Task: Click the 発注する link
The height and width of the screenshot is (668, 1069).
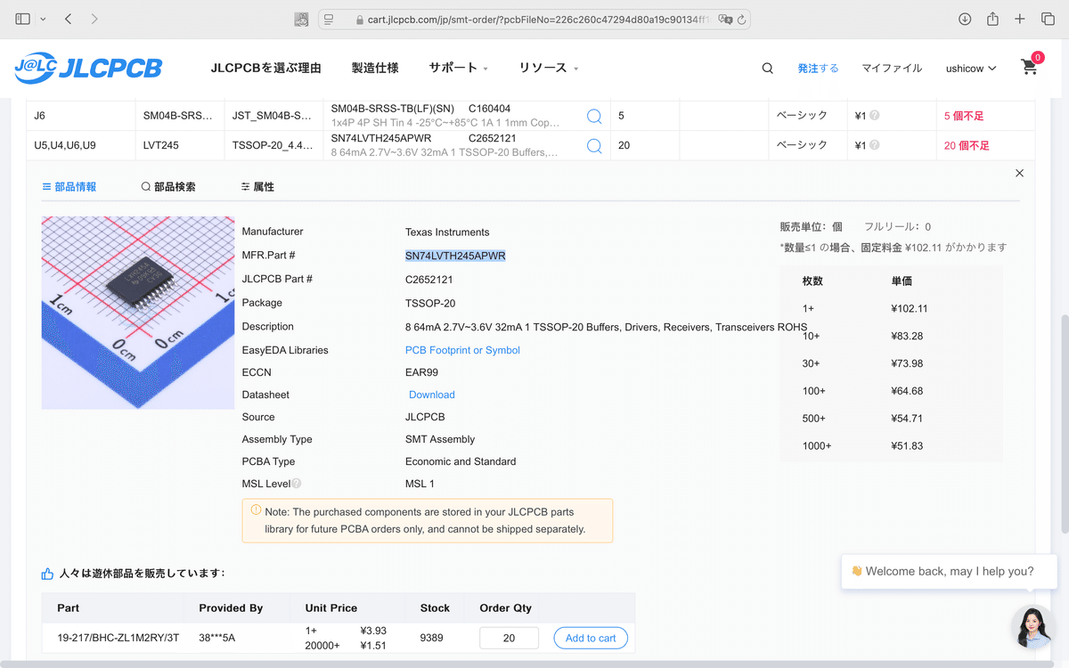Action: 818,68
